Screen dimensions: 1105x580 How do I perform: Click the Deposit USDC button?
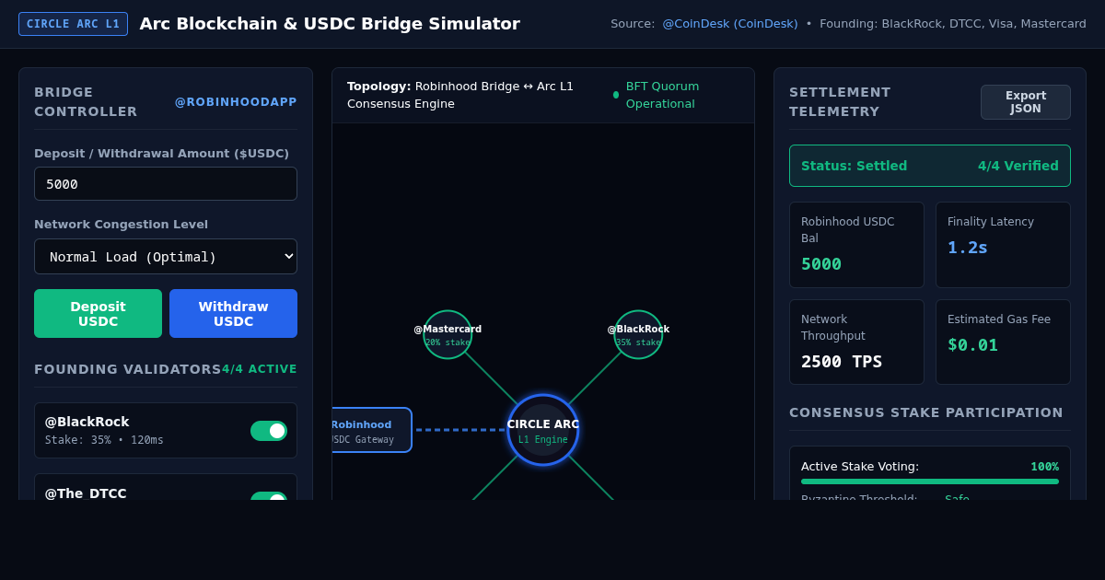click(98, 314)
